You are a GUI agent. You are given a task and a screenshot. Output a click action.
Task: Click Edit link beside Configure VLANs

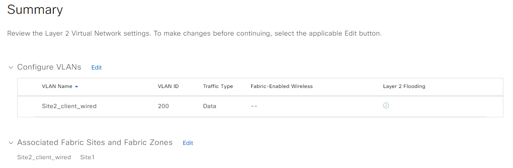coord(97,67)
